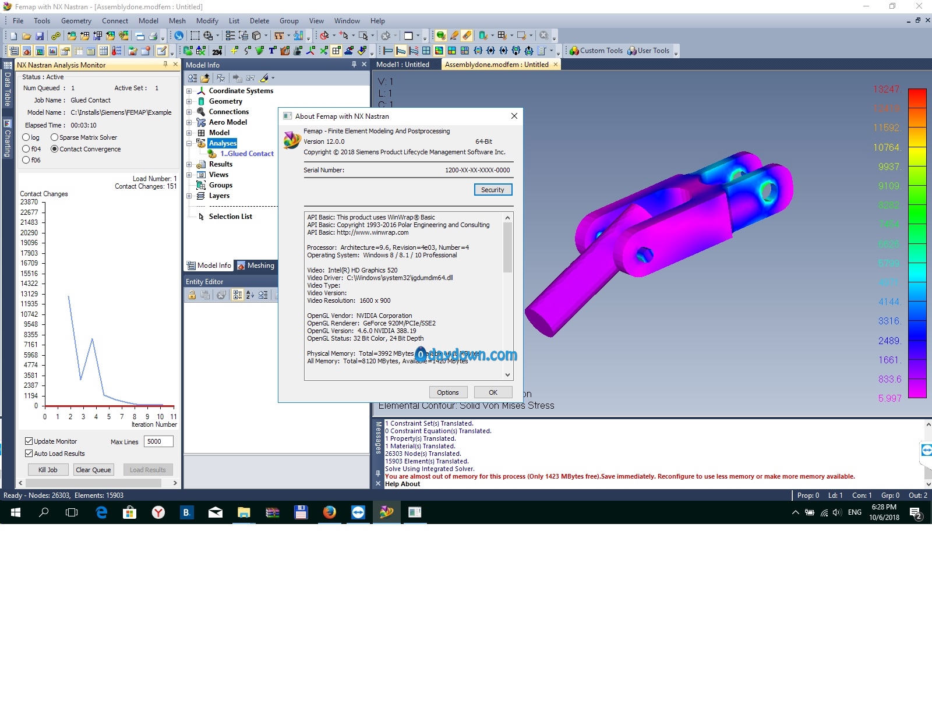Screen dimensions: 932x708
Task: Select the 1..Glued Contact analysis item
Action: tap(246, 154)
